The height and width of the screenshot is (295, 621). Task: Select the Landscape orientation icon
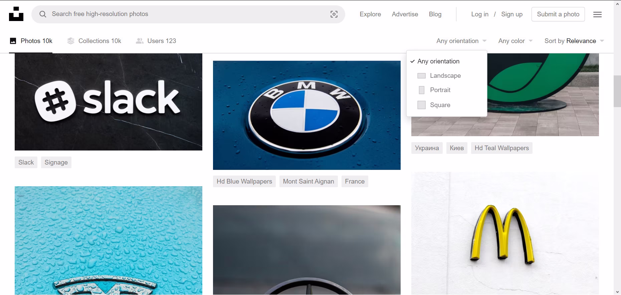tap(422, 76)
